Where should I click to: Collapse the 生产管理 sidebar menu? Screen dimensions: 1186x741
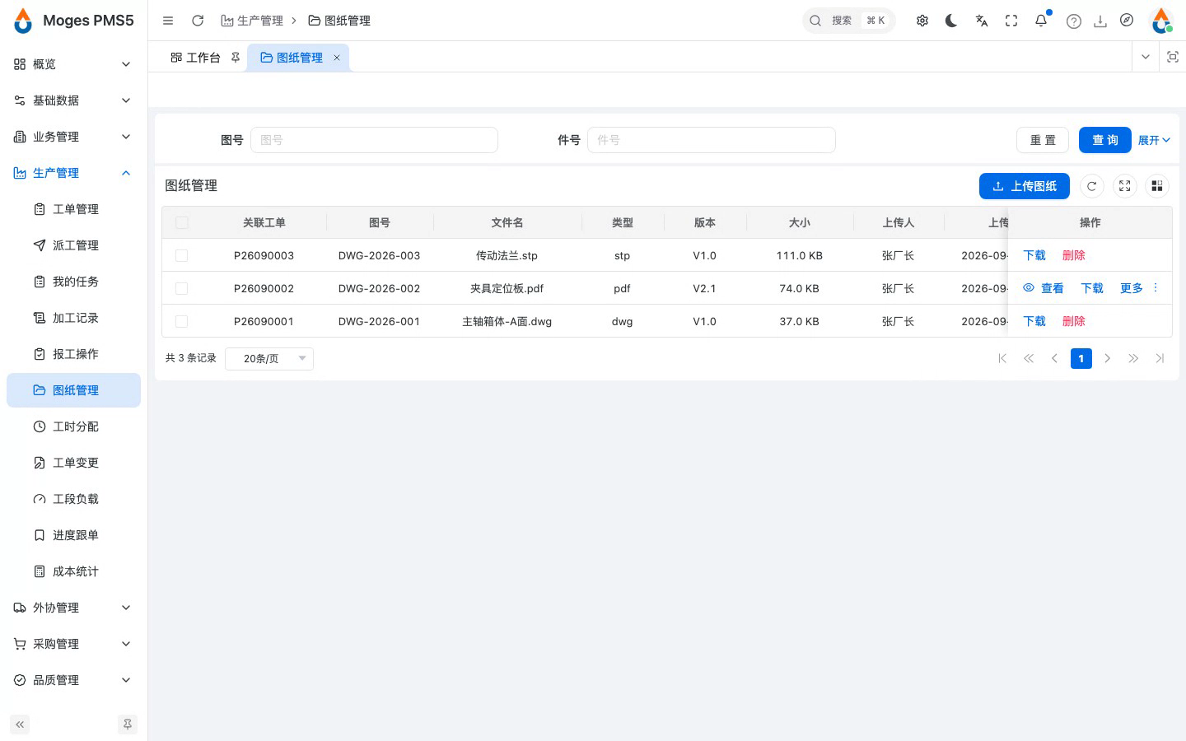click(73, 173)
